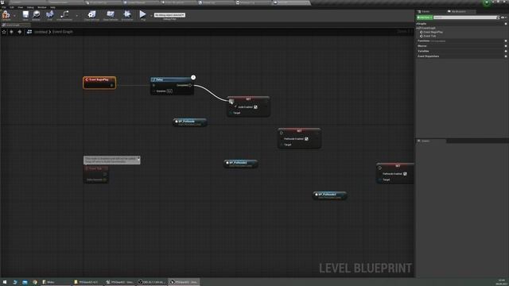Viewport: 509px width, 286px height.
Task: Open the File menu
Action: tap(3, 7)
